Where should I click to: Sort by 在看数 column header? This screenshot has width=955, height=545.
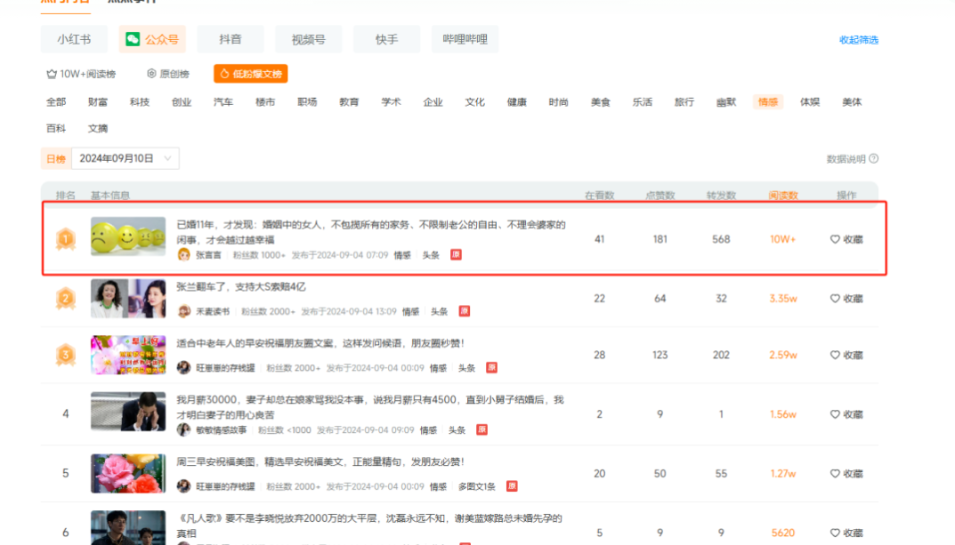[x=599, y=196]
